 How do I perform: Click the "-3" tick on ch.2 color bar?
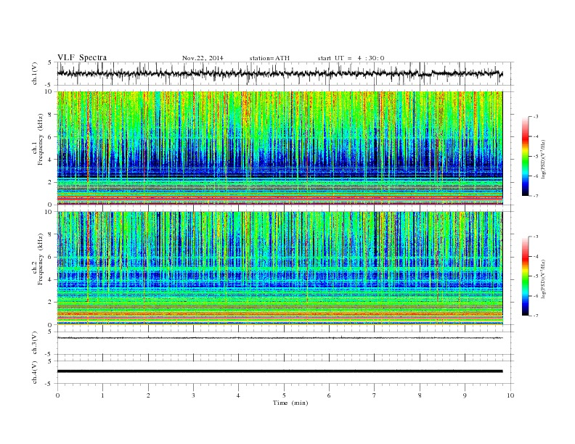pos(536,237)
